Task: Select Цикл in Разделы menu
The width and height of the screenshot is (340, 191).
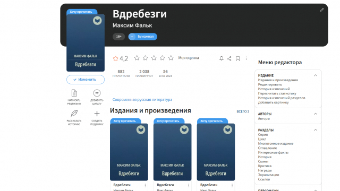Action: (262, 139)
